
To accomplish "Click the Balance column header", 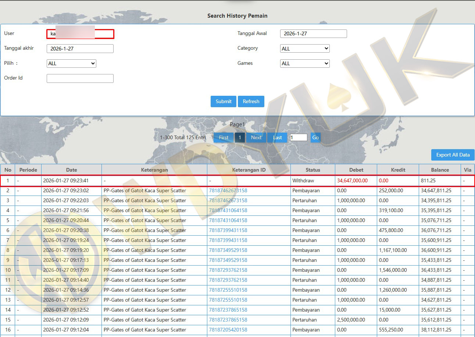I will point(440,170).
